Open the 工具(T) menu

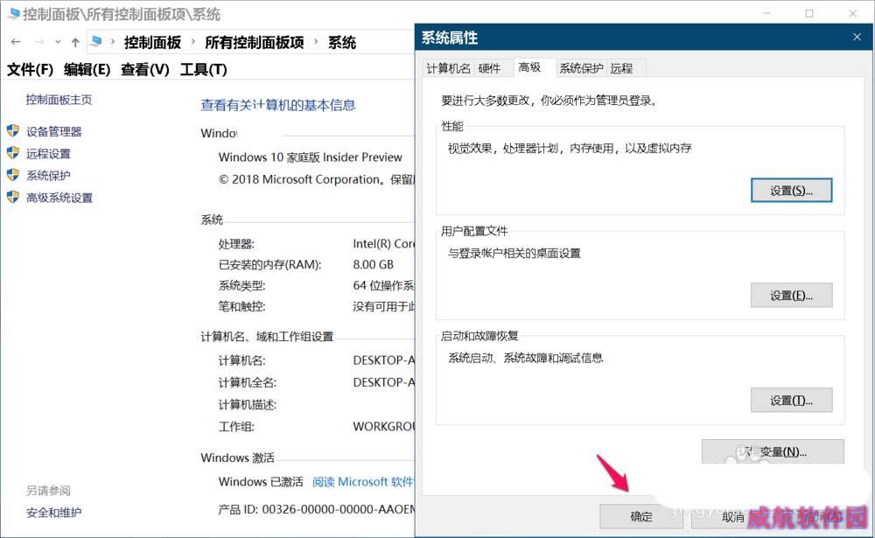point(203,69)
